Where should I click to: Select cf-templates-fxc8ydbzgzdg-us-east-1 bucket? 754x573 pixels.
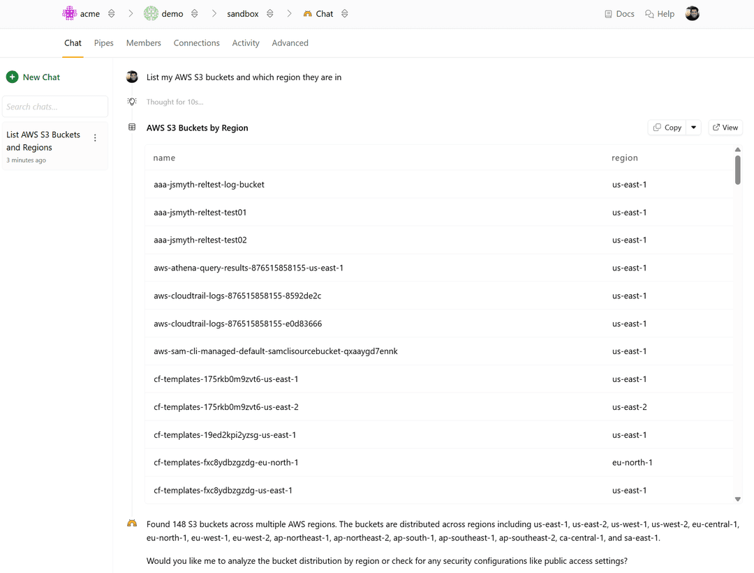[223, 490]
